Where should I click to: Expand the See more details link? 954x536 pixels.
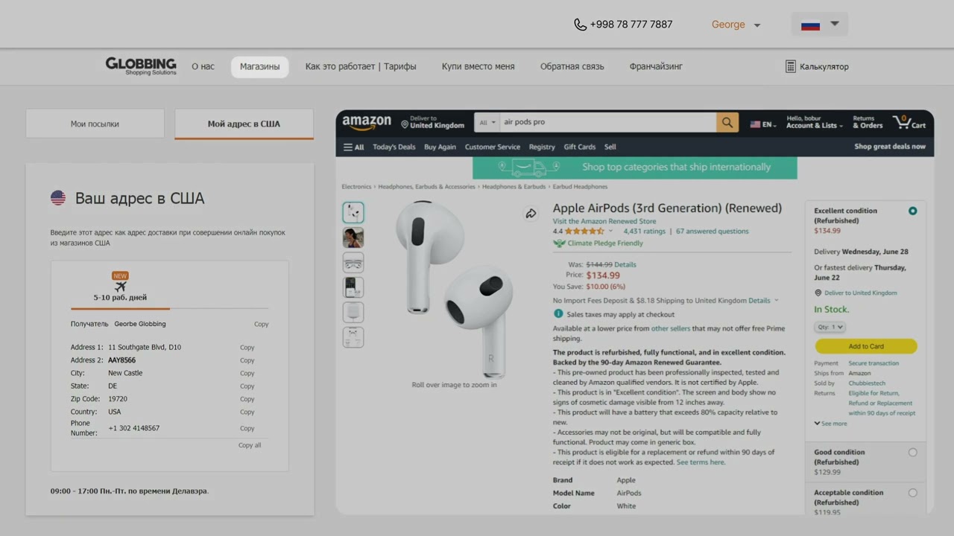(x=830, y=424)
